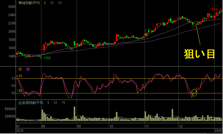Viewport: 223px width, 134px height.
Task: Click the 2020 year label on time axis
Action: click(x=218, y=130)
